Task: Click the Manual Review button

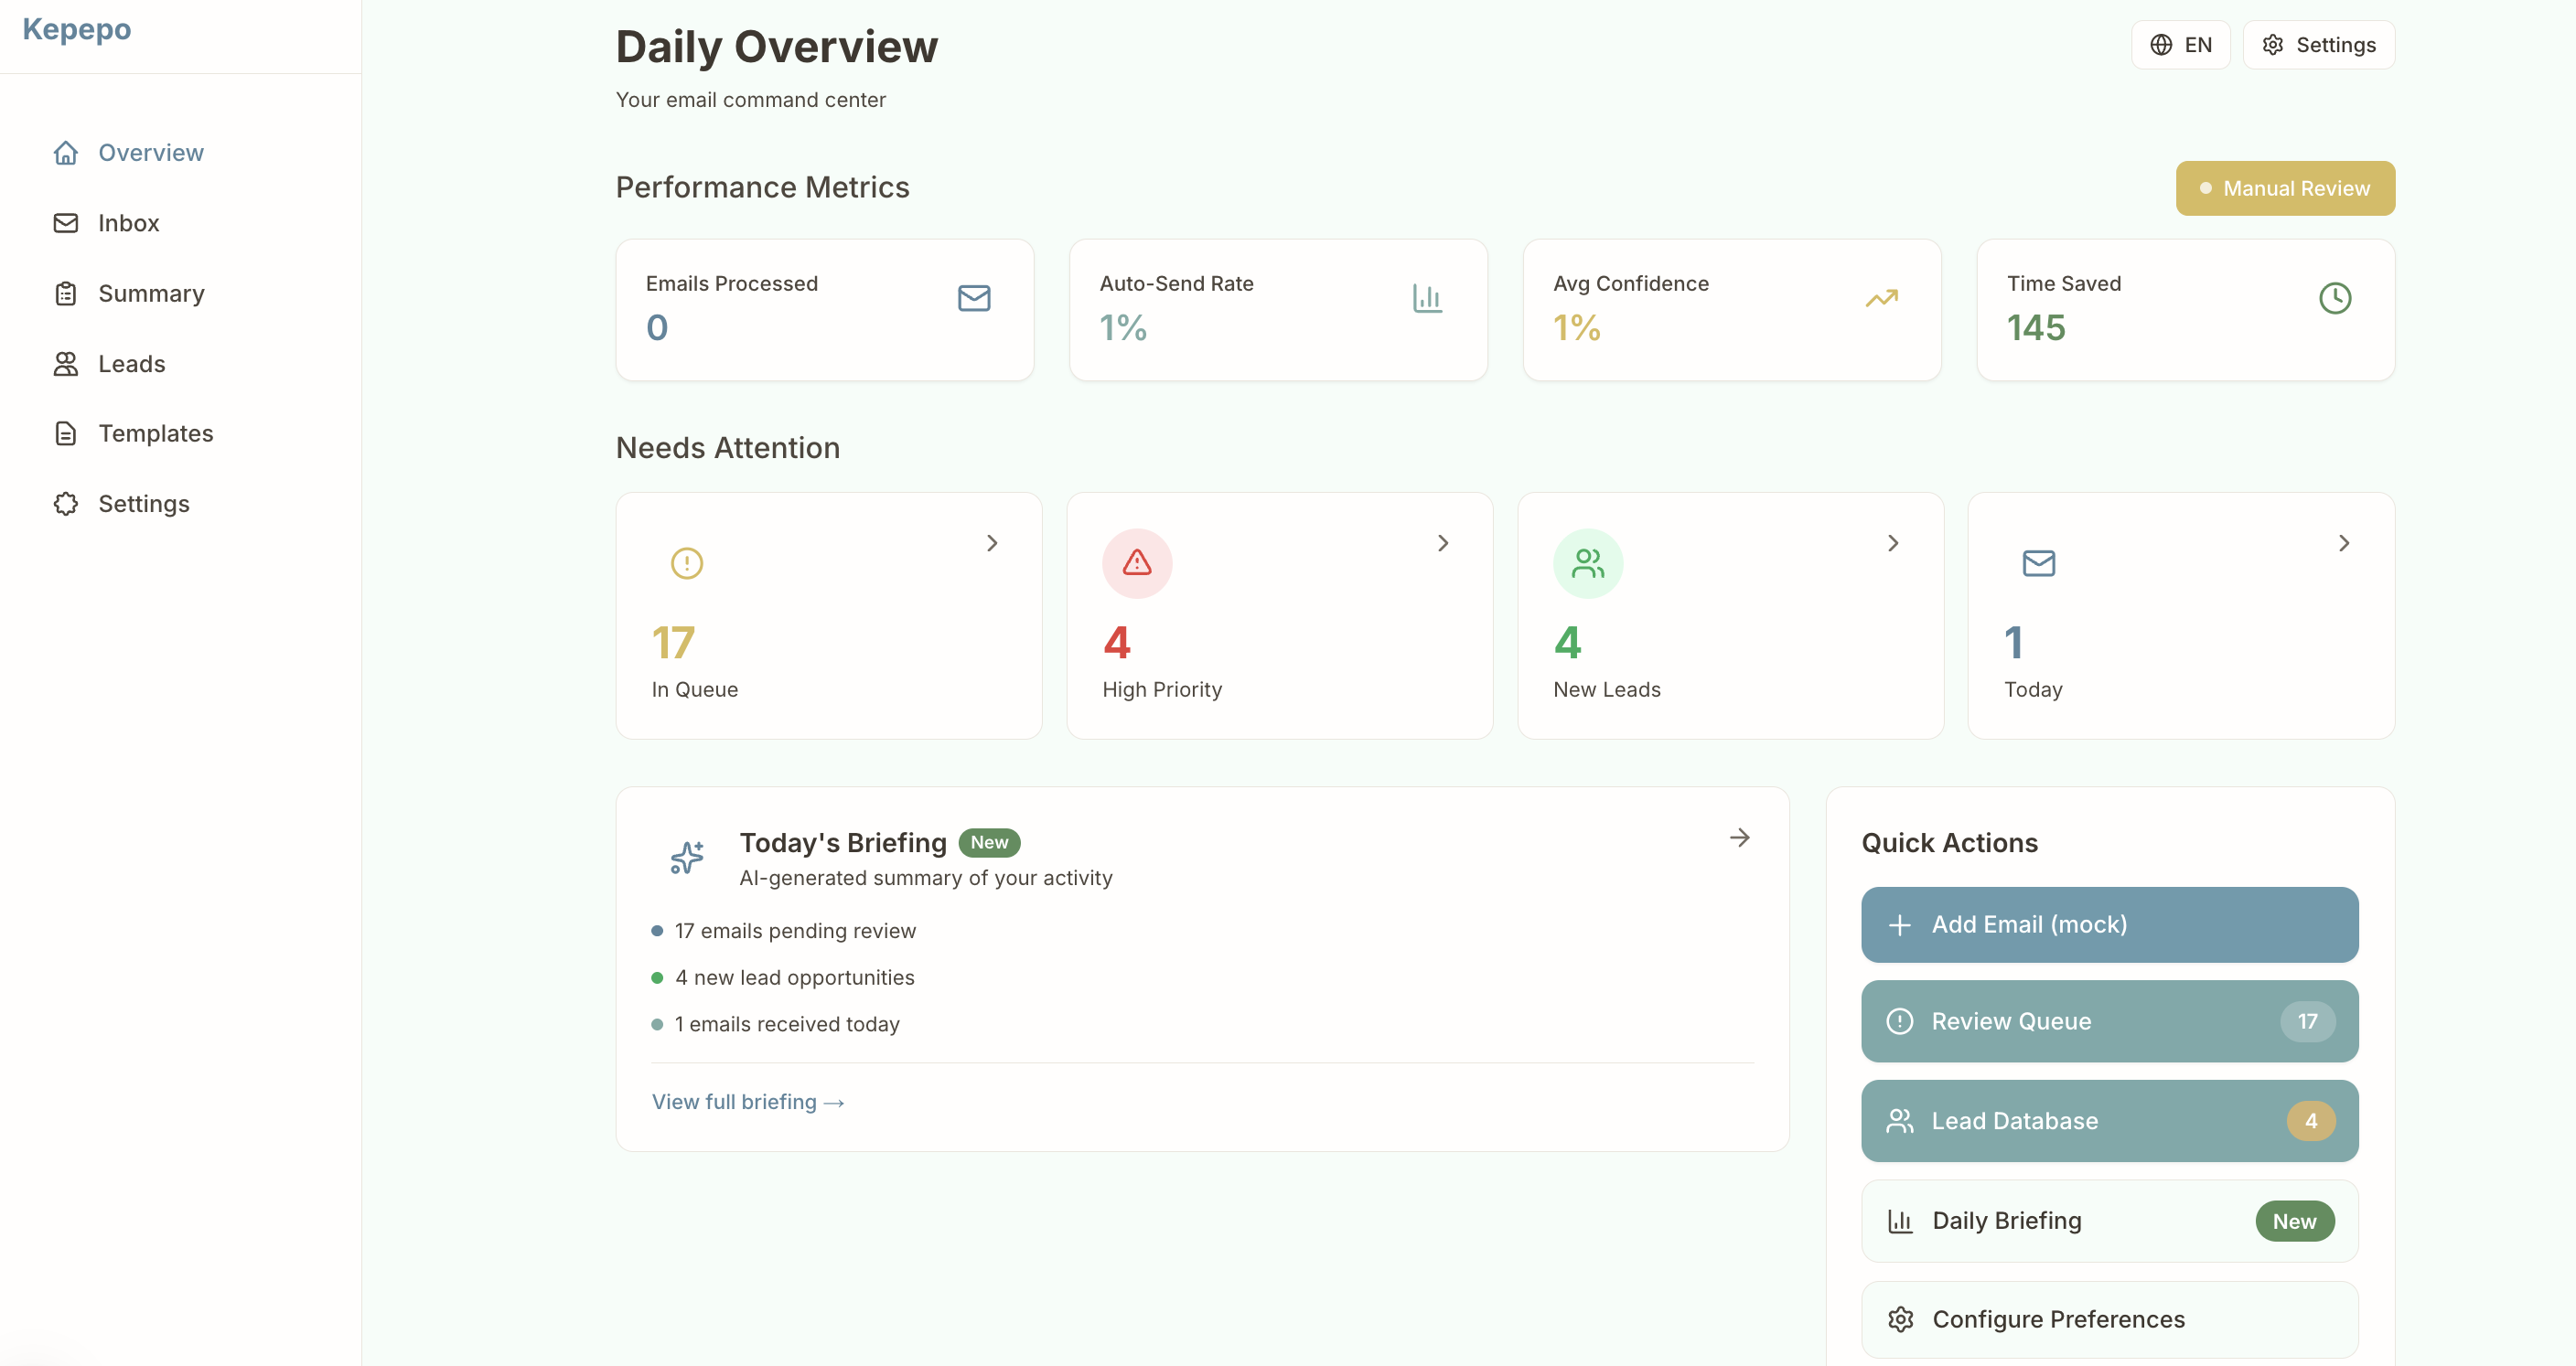Action: [x=2285, y=187]
